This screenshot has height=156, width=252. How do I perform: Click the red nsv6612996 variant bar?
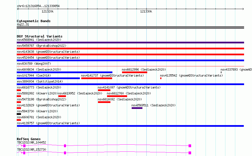click(x=134, y=72)
